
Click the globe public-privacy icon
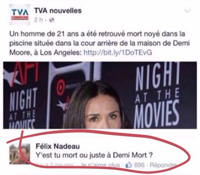tap(51, 20)
